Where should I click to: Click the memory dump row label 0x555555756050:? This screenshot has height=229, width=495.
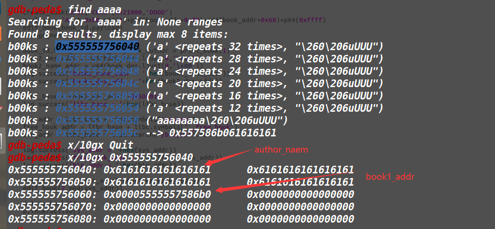coord(52,182)
